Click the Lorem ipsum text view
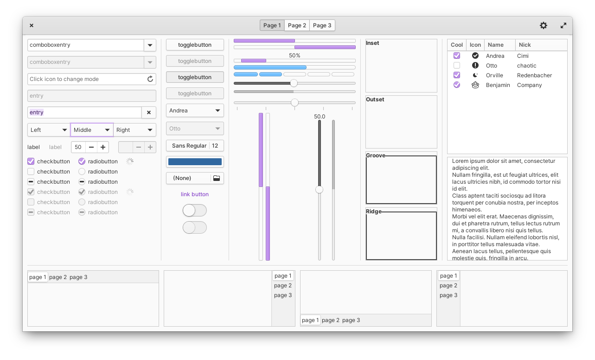Screen dimensions: 595x360 tap(507, 209)
